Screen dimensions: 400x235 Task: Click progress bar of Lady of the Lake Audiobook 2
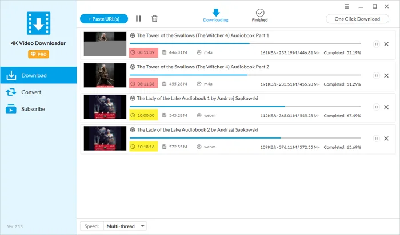click(245, 137)
